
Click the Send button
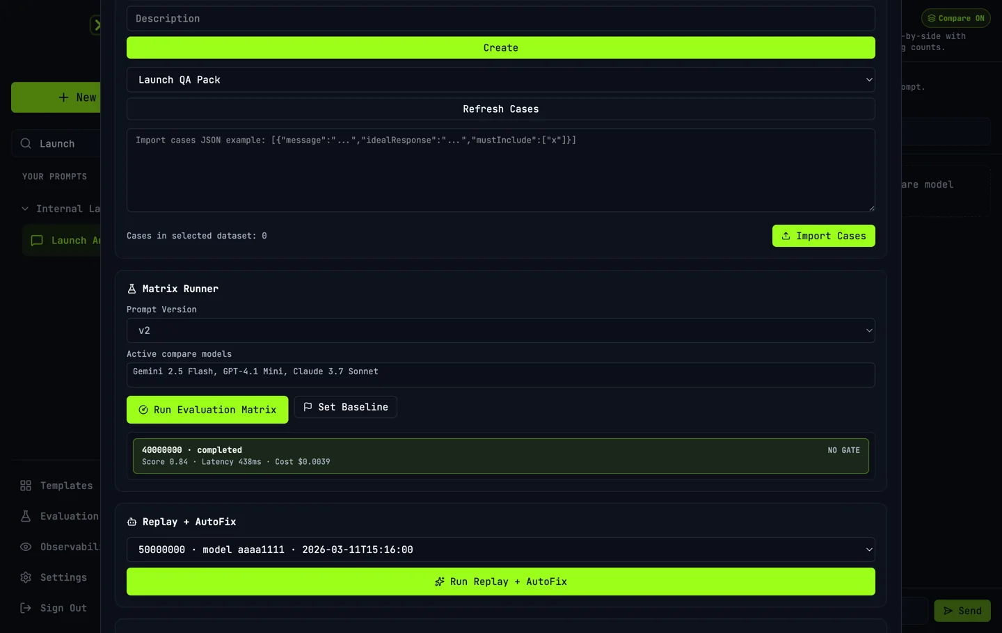tap(962, 611)
